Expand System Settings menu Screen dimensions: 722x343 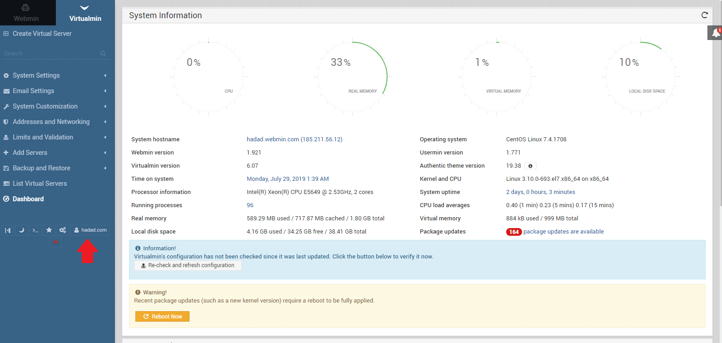pos(55,75)
